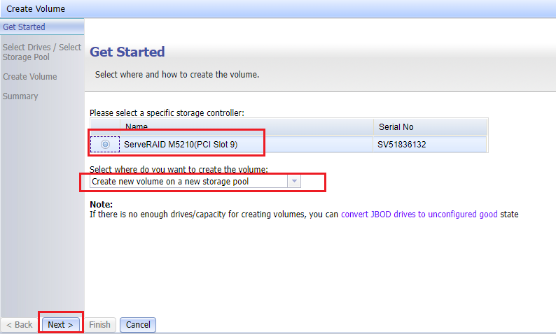Open the convert JBOD drives link
556x334 pixels.
[x=419, y=215]
